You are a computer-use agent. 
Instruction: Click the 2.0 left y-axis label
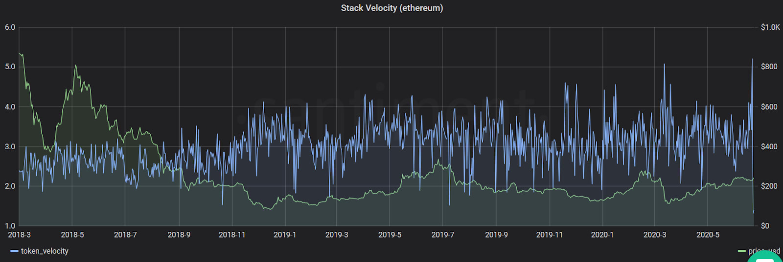click(x=10, y=186)
